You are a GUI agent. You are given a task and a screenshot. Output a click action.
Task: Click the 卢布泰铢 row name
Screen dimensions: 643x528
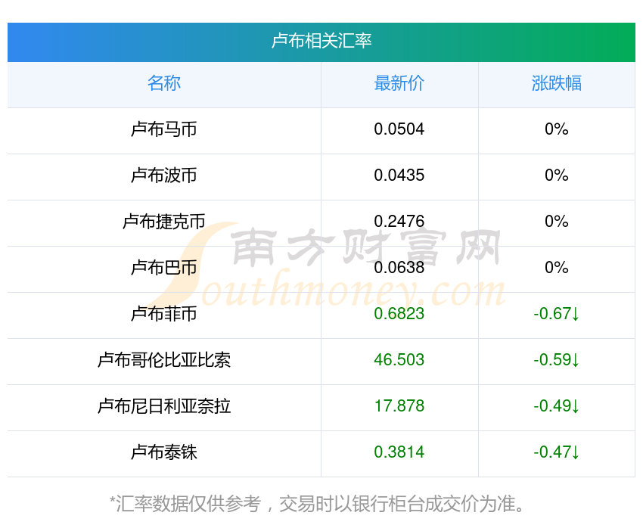point(164,452)
